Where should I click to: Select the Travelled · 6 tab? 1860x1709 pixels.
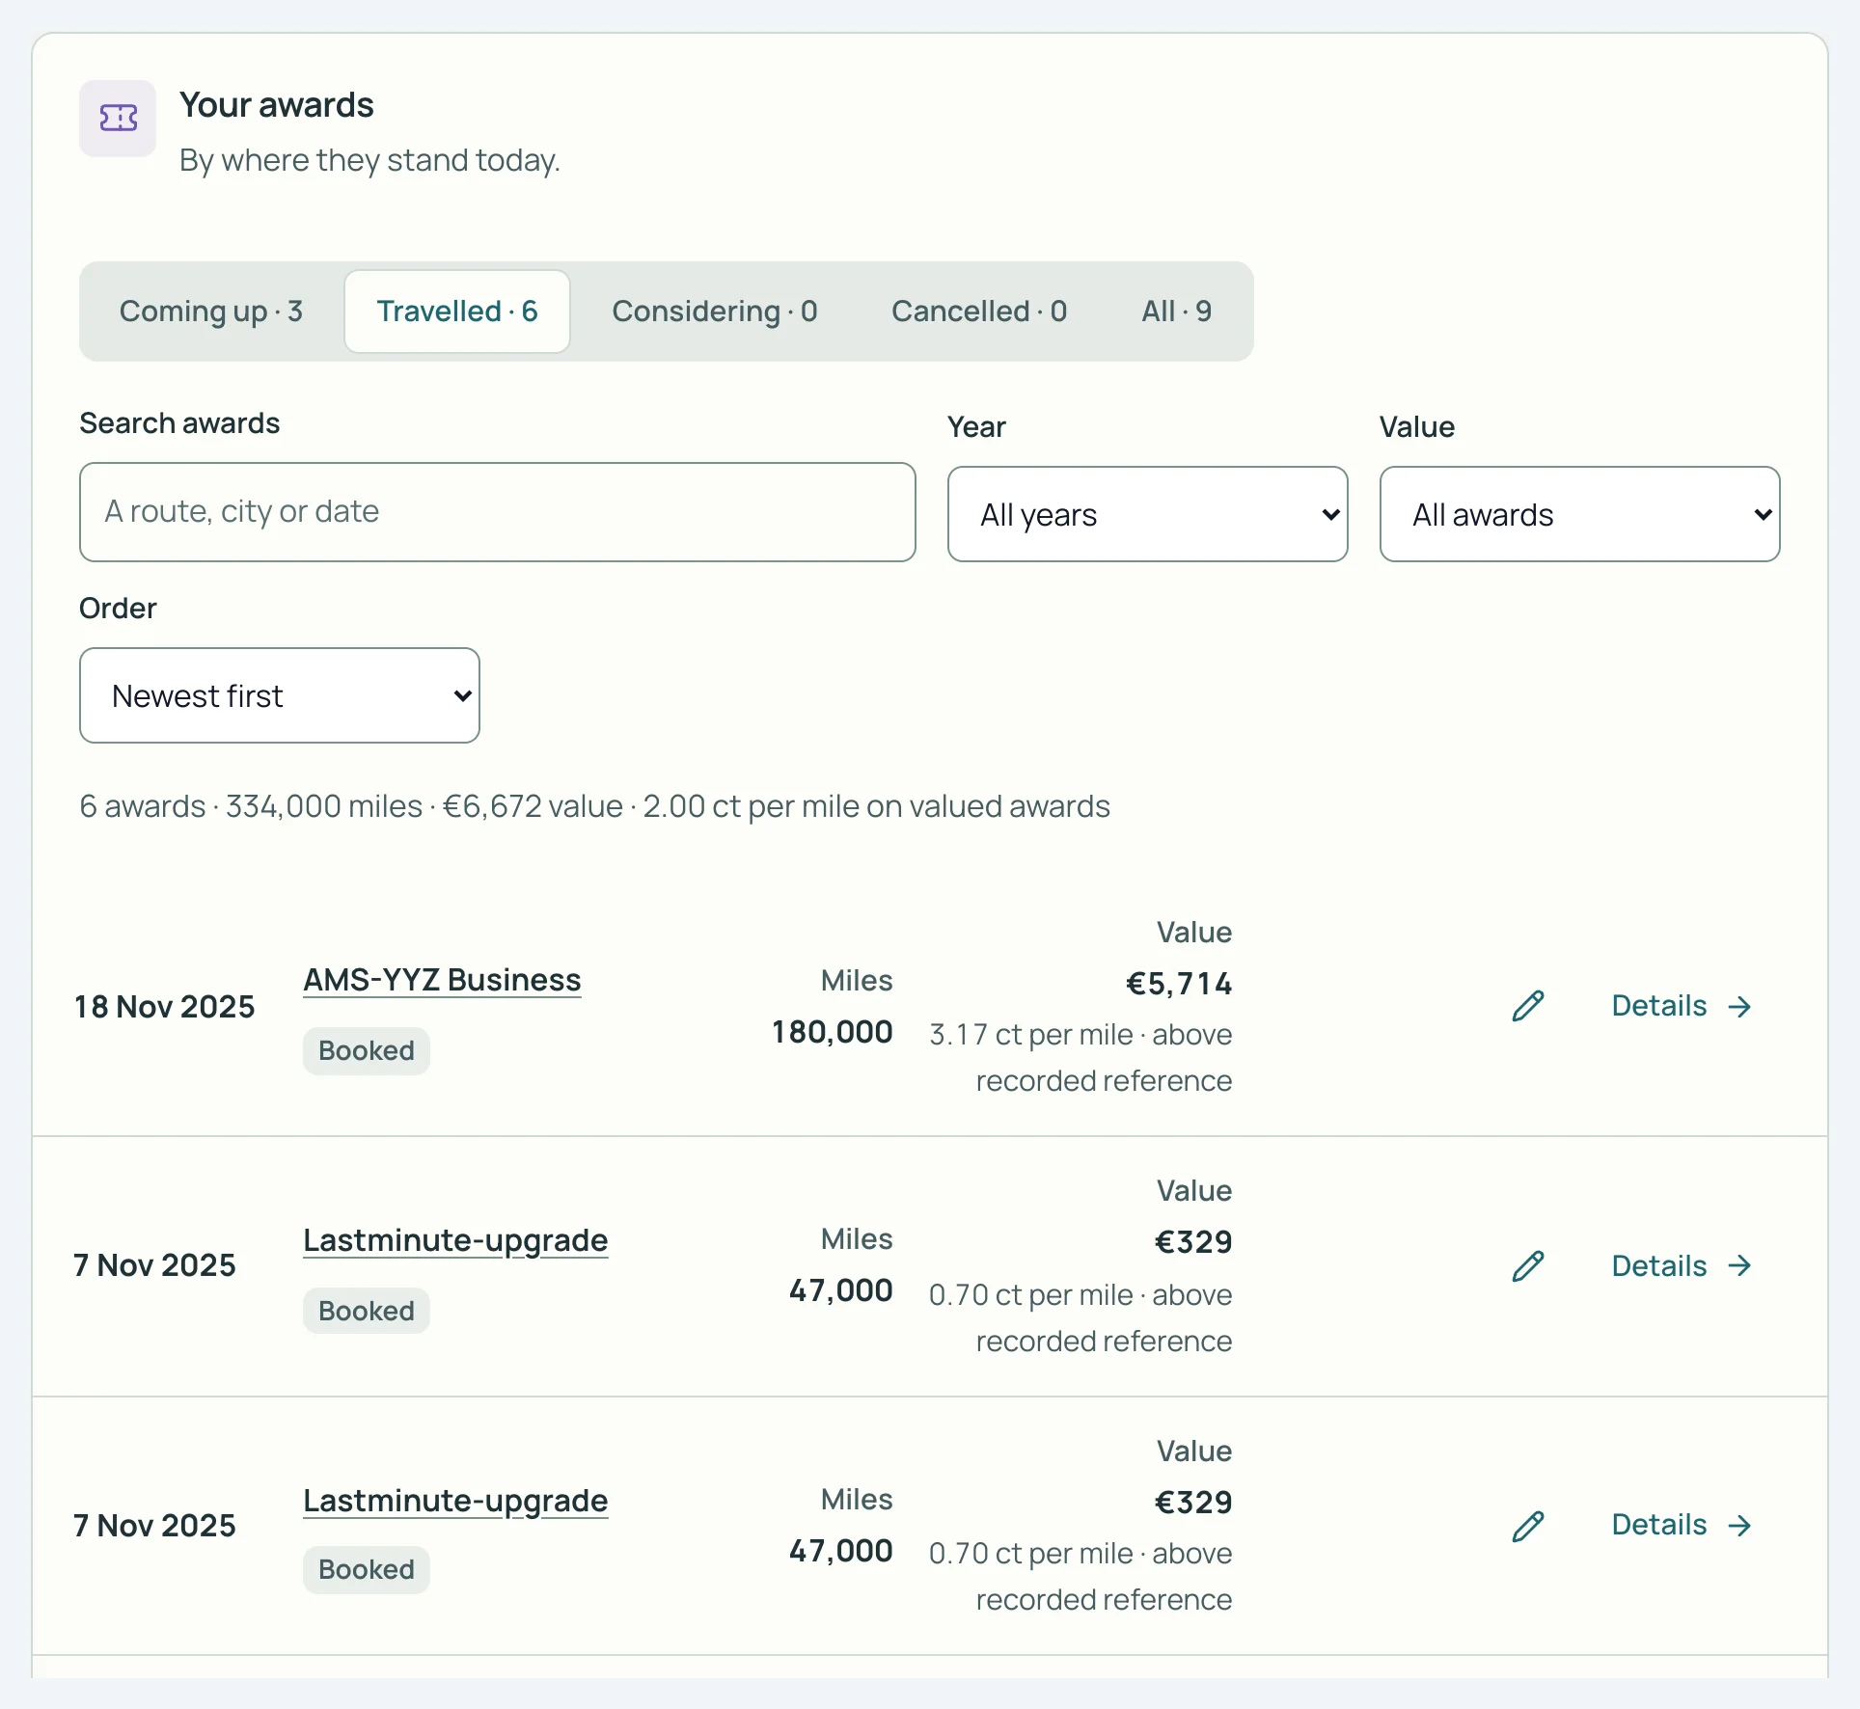[x=457, y=312]
